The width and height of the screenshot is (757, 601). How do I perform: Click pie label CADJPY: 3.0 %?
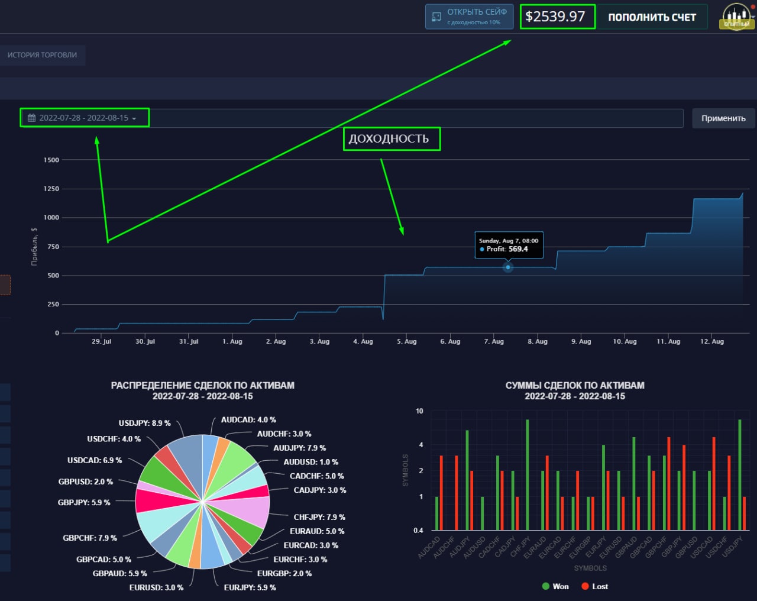pos(320,490)
